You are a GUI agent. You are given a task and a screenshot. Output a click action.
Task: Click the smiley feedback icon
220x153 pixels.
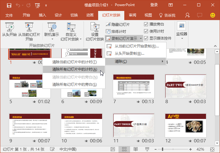coord(213,15)
